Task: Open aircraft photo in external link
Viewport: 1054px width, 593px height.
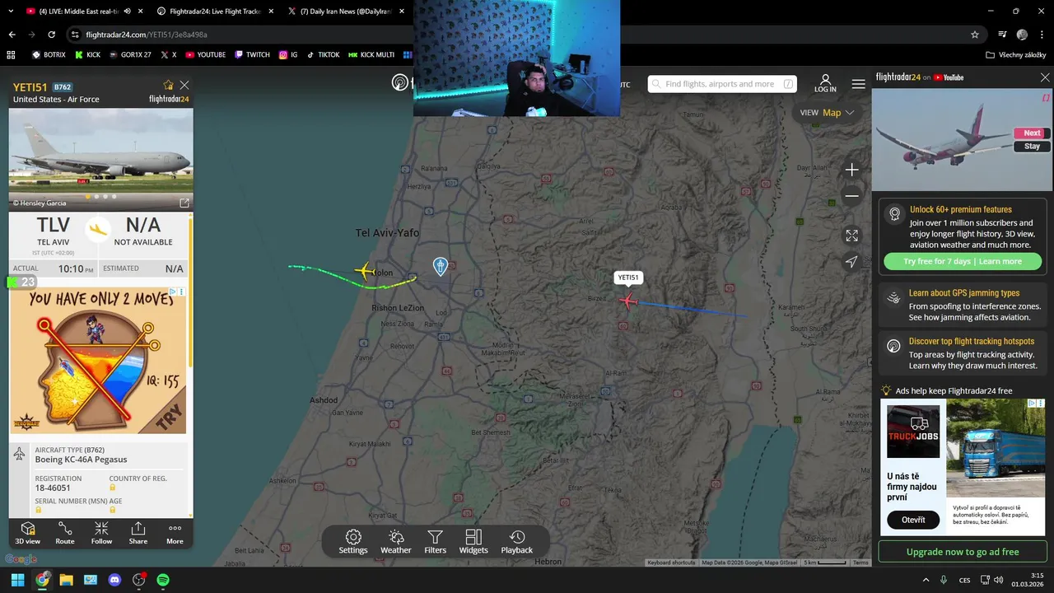Action: pos(184,203)
